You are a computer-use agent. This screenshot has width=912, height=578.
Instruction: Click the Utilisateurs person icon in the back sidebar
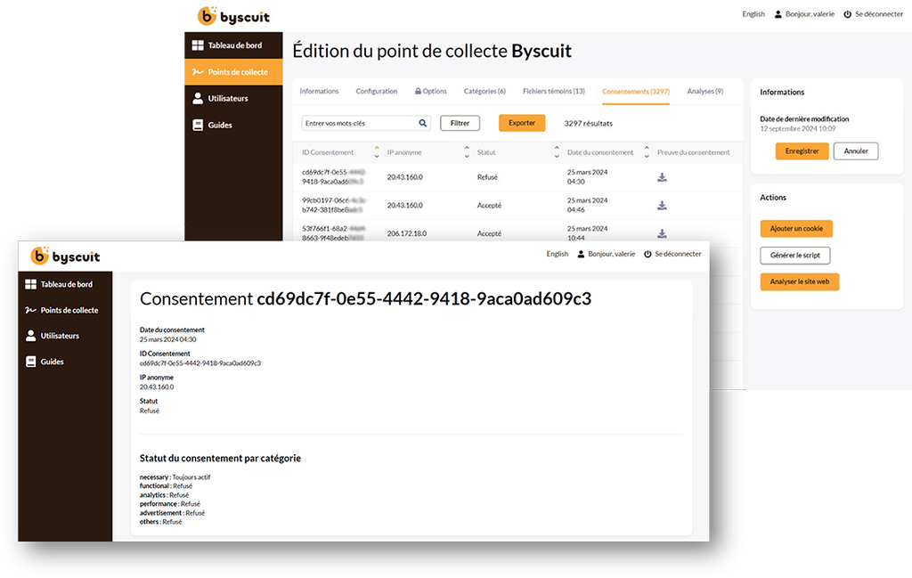[x=198, y=98]
